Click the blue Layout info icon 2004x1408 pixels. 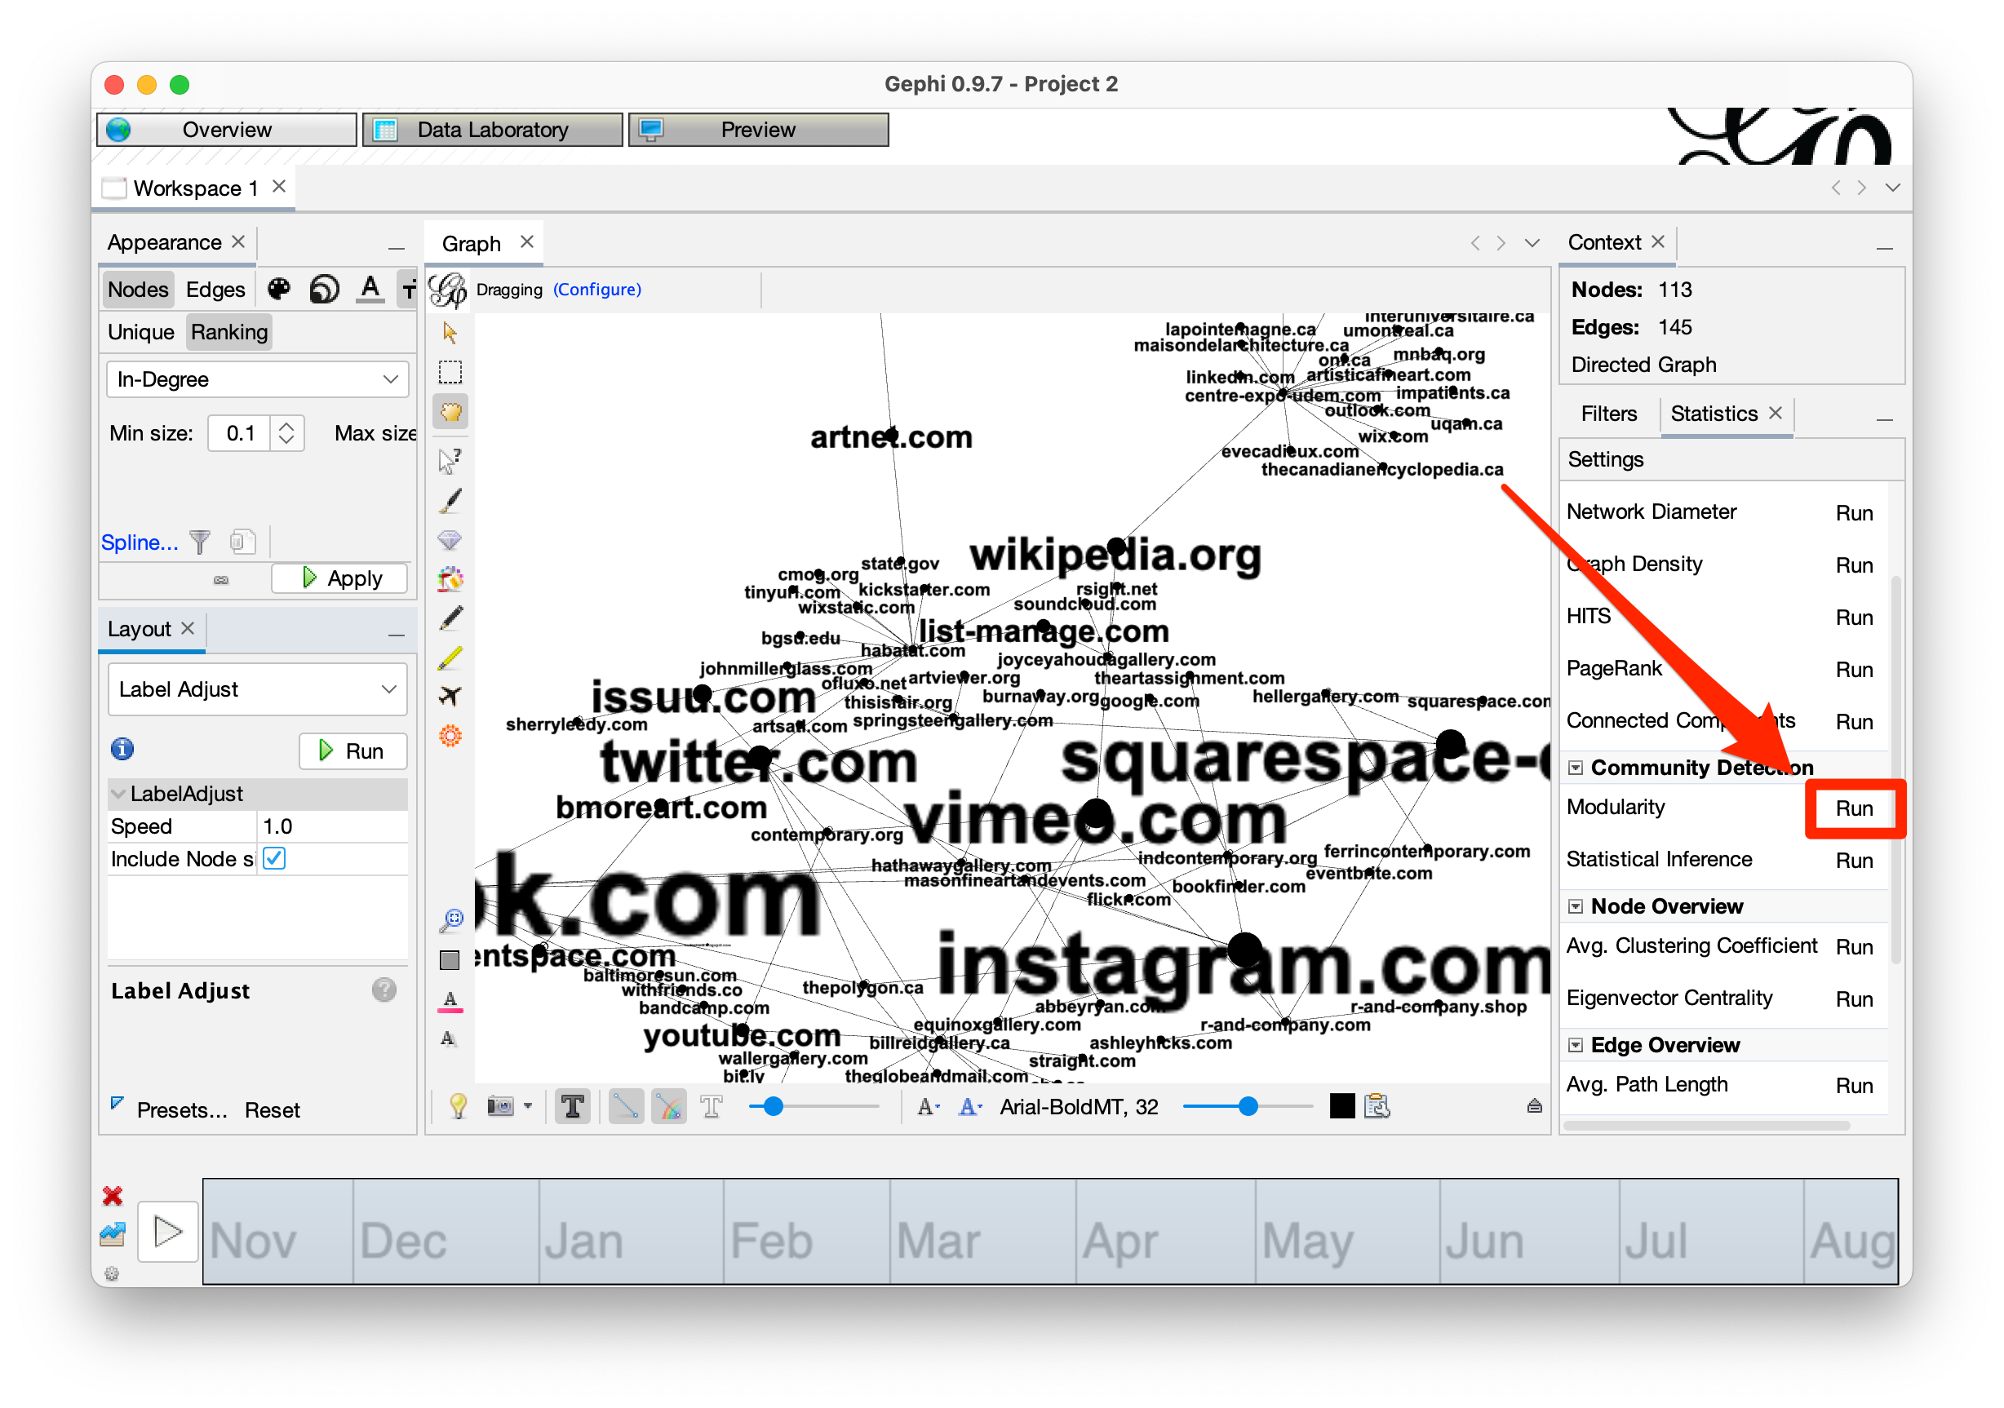coord(122,750)
